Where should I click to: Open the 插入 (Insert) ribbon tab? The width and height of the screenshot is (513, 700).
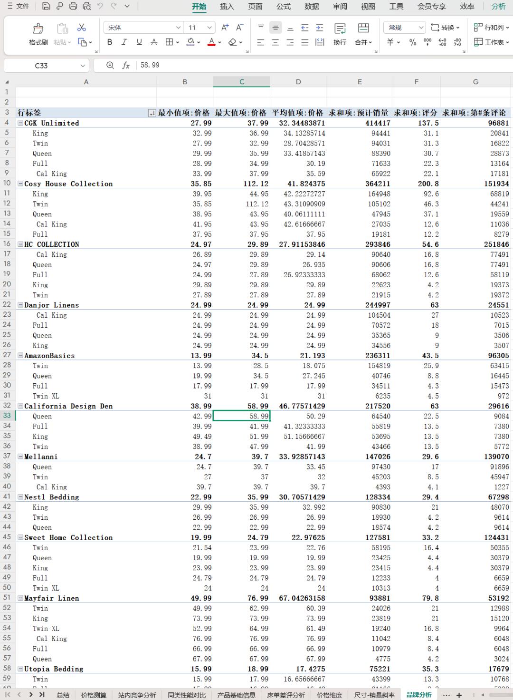[x=227, y=6]
